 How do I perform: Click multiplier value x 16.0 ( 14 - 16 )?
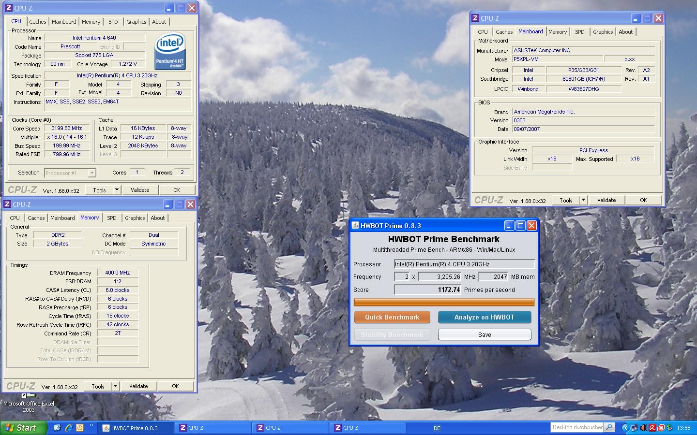tap(67, 137)
